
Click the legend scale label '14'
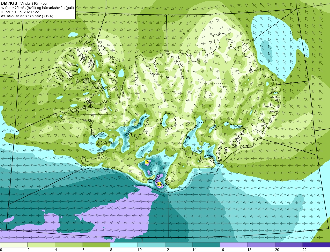194,250
